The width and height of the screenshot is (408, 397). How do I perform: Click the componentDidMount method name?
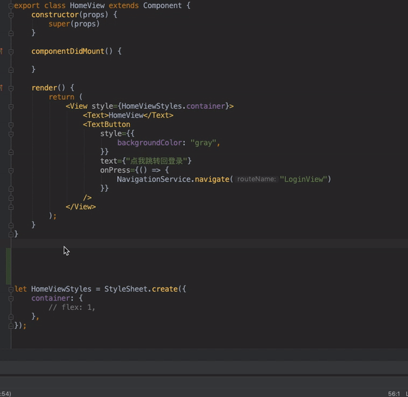coord(67,51)
